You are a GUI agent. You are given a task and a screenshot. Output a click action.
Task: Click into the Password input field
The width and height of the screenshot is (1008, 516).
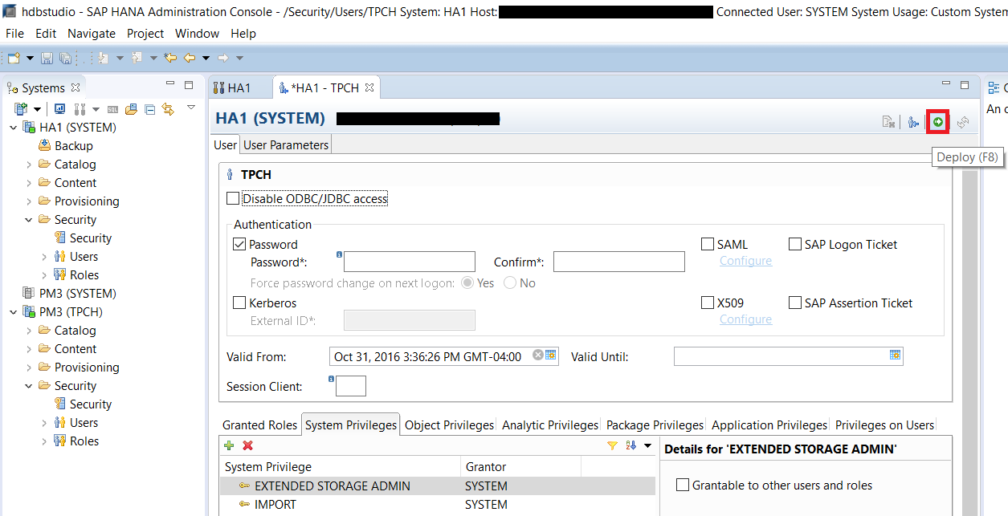(x=410, y=262)
